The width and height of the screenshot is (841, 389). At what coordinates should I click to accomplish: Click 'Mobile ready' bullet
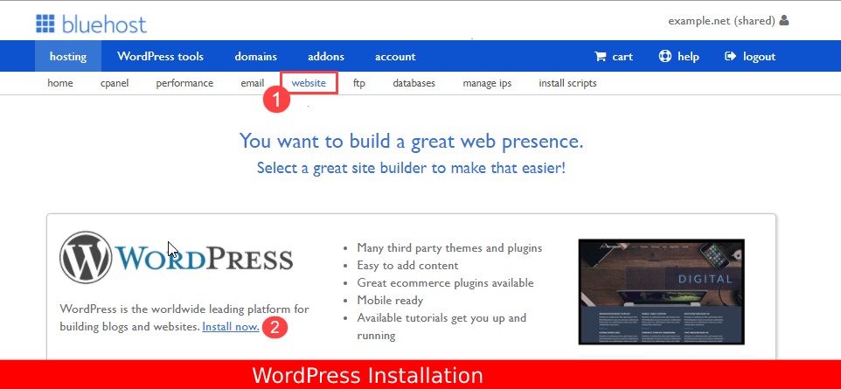390,300
